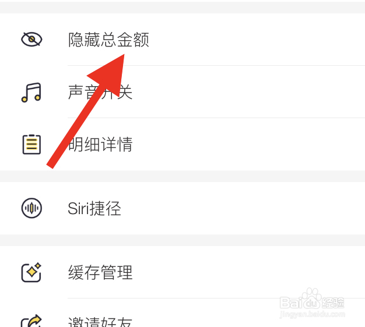Image resolution: width=365 pixels, height=327 pixels.
Task: Tap the yellow share arrow icon
Action: 31,321
